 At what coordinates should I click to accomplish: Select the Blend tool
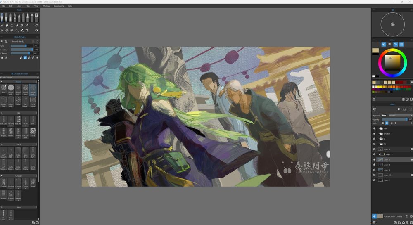[x=2, y=25]
